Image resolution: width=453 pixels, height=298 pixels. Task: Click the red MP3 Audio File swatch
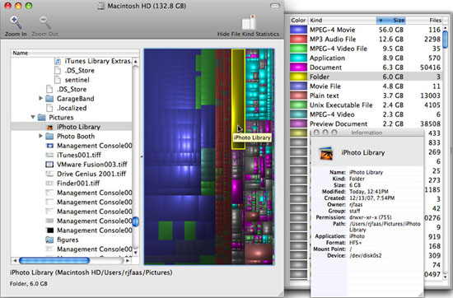click(298, 39)
